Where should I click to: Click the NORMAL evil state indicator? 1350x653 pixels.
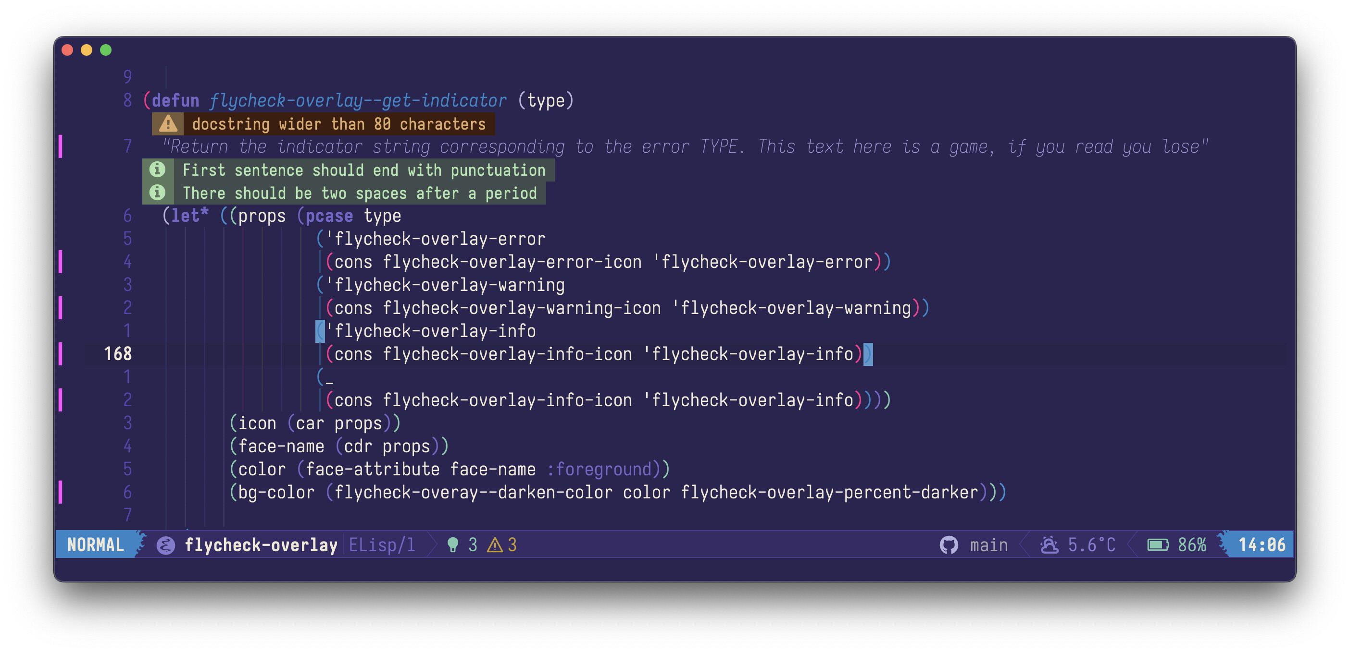pyautogui.click(x=96, y=545)
